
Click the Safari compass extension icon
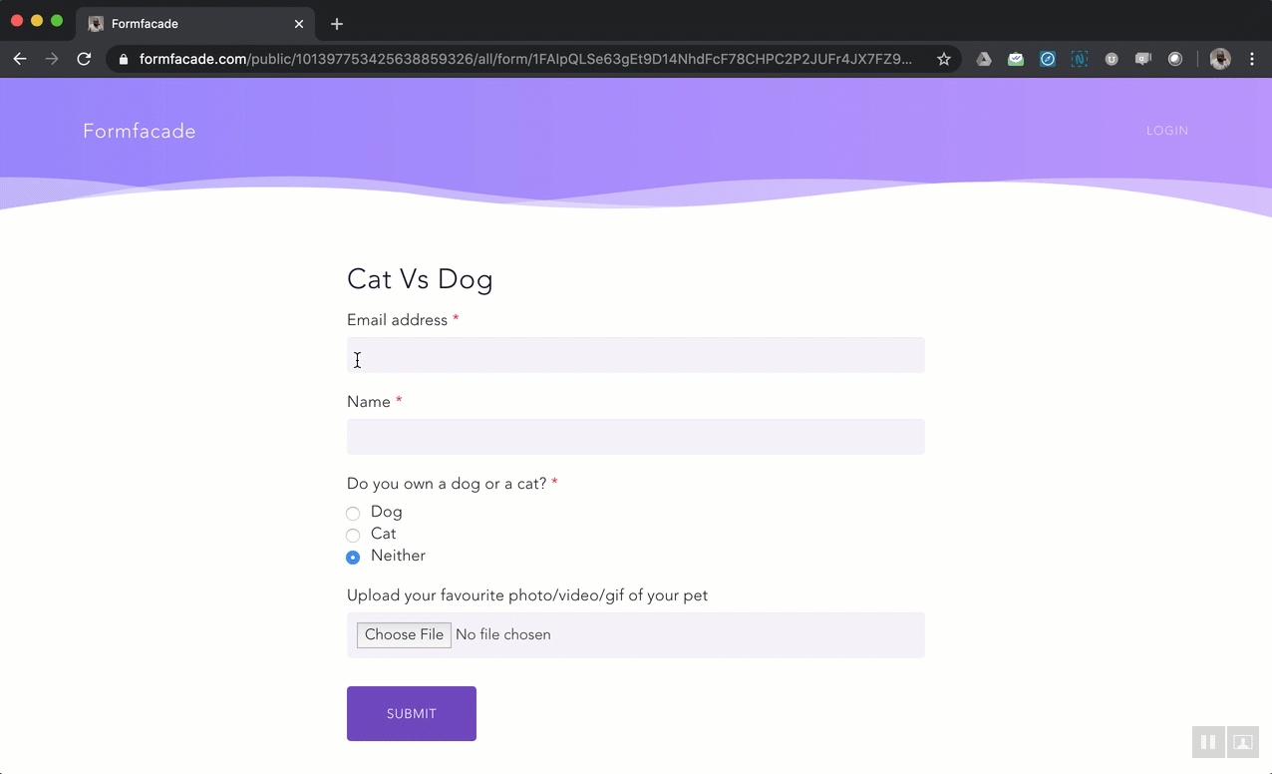pyautogui.click(x=1047, y=59)
